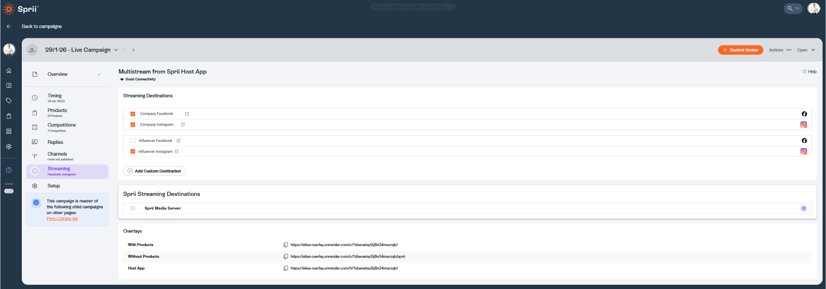
Task: Click the Host App overlay URL text
Action: click(344, 268)
